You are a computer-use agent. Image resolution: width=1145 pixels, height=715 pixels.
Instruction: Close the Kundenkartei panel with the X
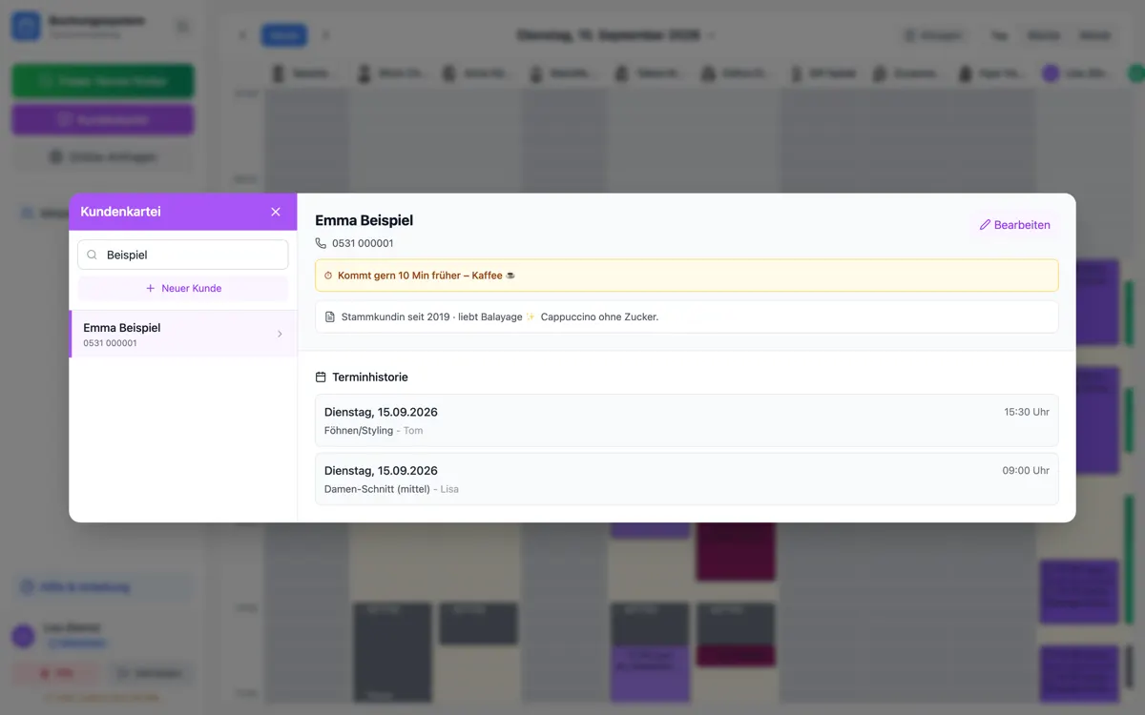point(276,212)
